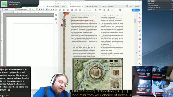Choose the selection arrow tool in Acrobat
Viewport: 173px width, 97px height.
96,10
